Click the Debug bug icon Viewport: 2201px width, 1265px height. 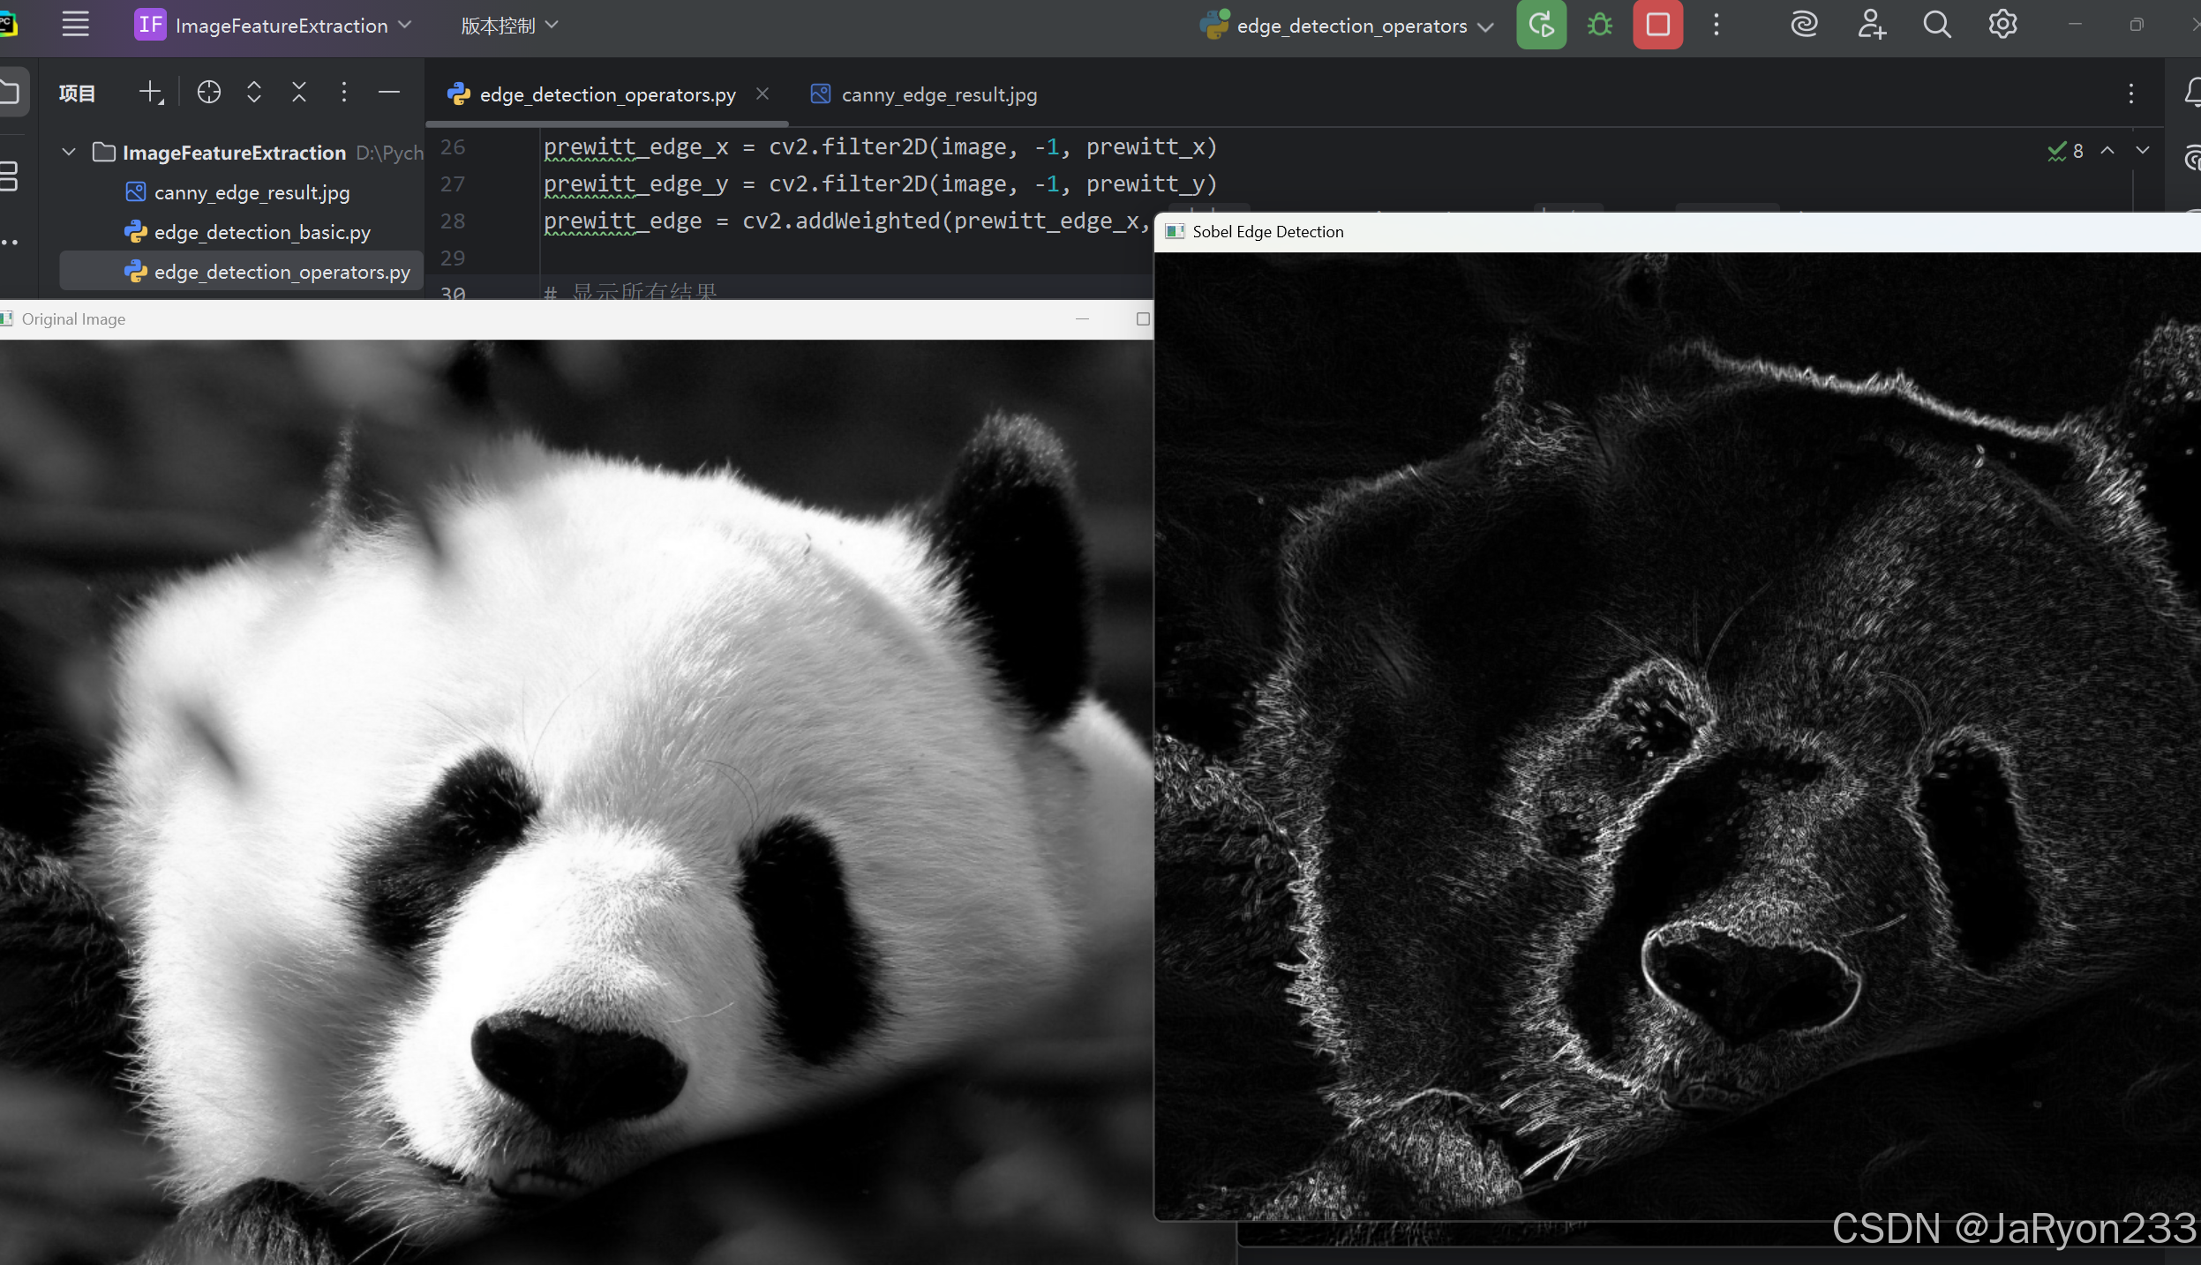(1599, 25)
